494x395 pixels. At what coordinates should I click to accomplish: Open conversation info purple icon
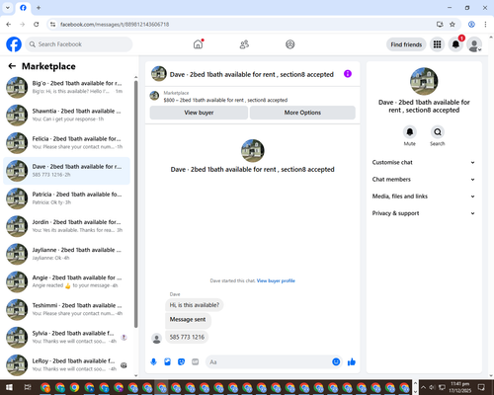click(348, 74)
